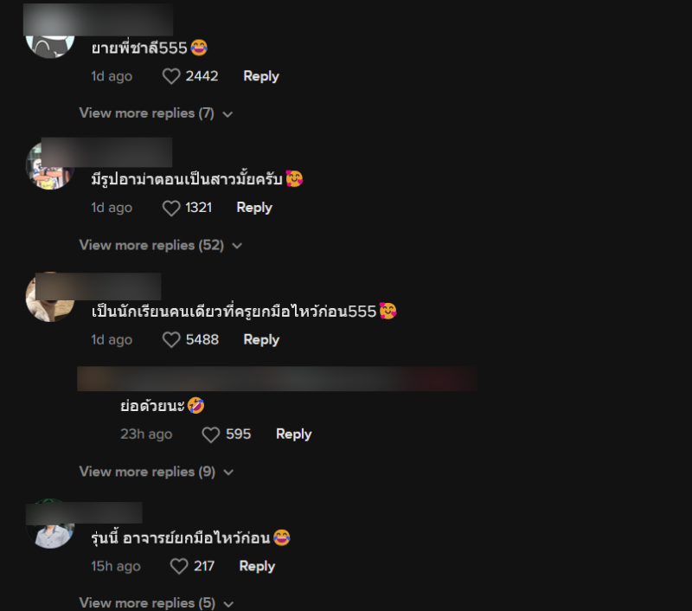Reply to the 15h ago comment
The height and width of the screenshot is (611, 692).
tap(257, 566)
